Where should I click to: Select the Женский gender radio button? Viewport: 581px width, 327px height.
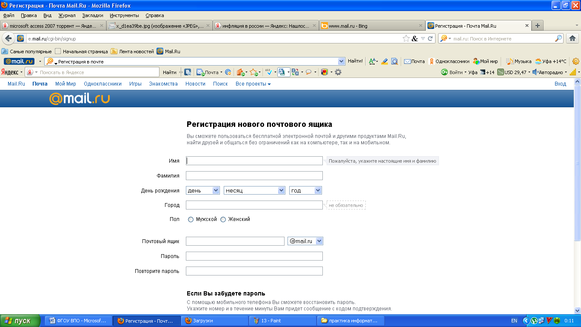click(x=223, y=220)
